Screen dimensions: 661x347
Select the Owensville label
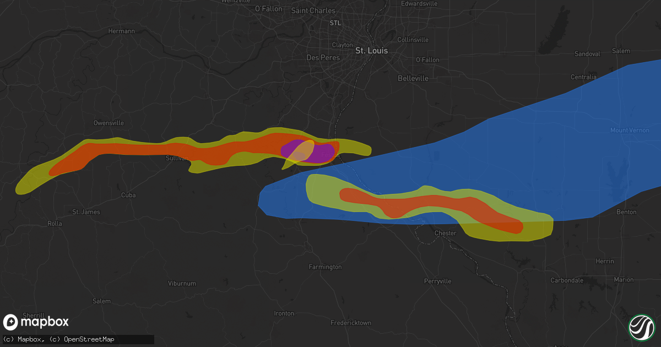pos(109,123)
